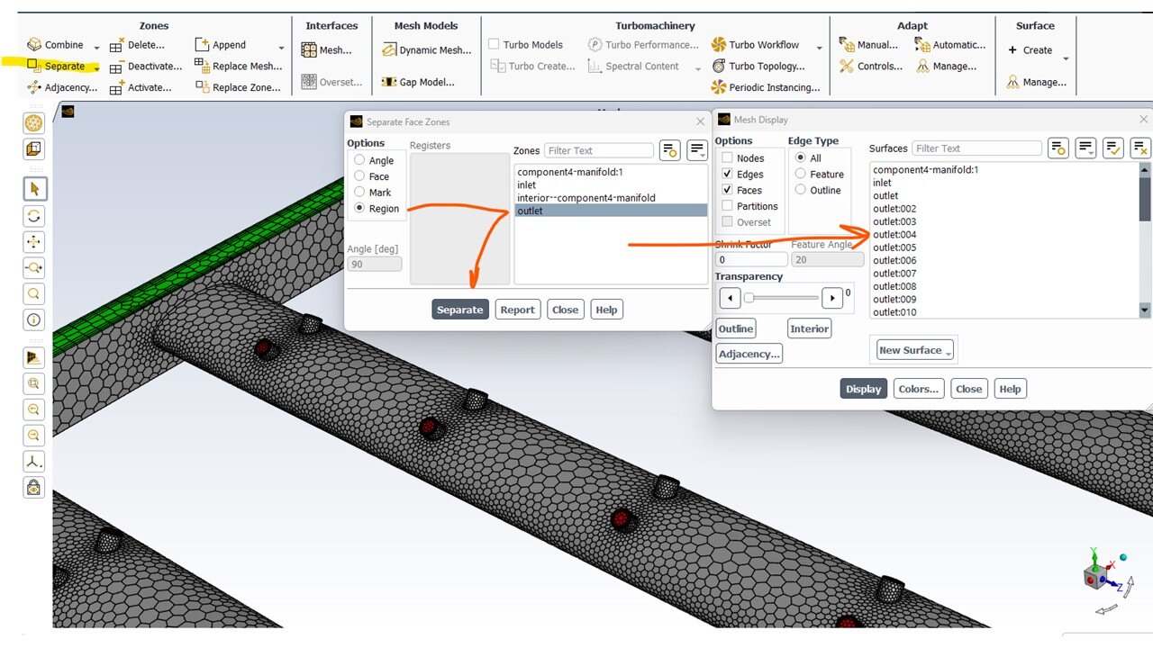Click the Display button in Mesh Display
The width and height of the screenshot is (1153, 648).
862,388
